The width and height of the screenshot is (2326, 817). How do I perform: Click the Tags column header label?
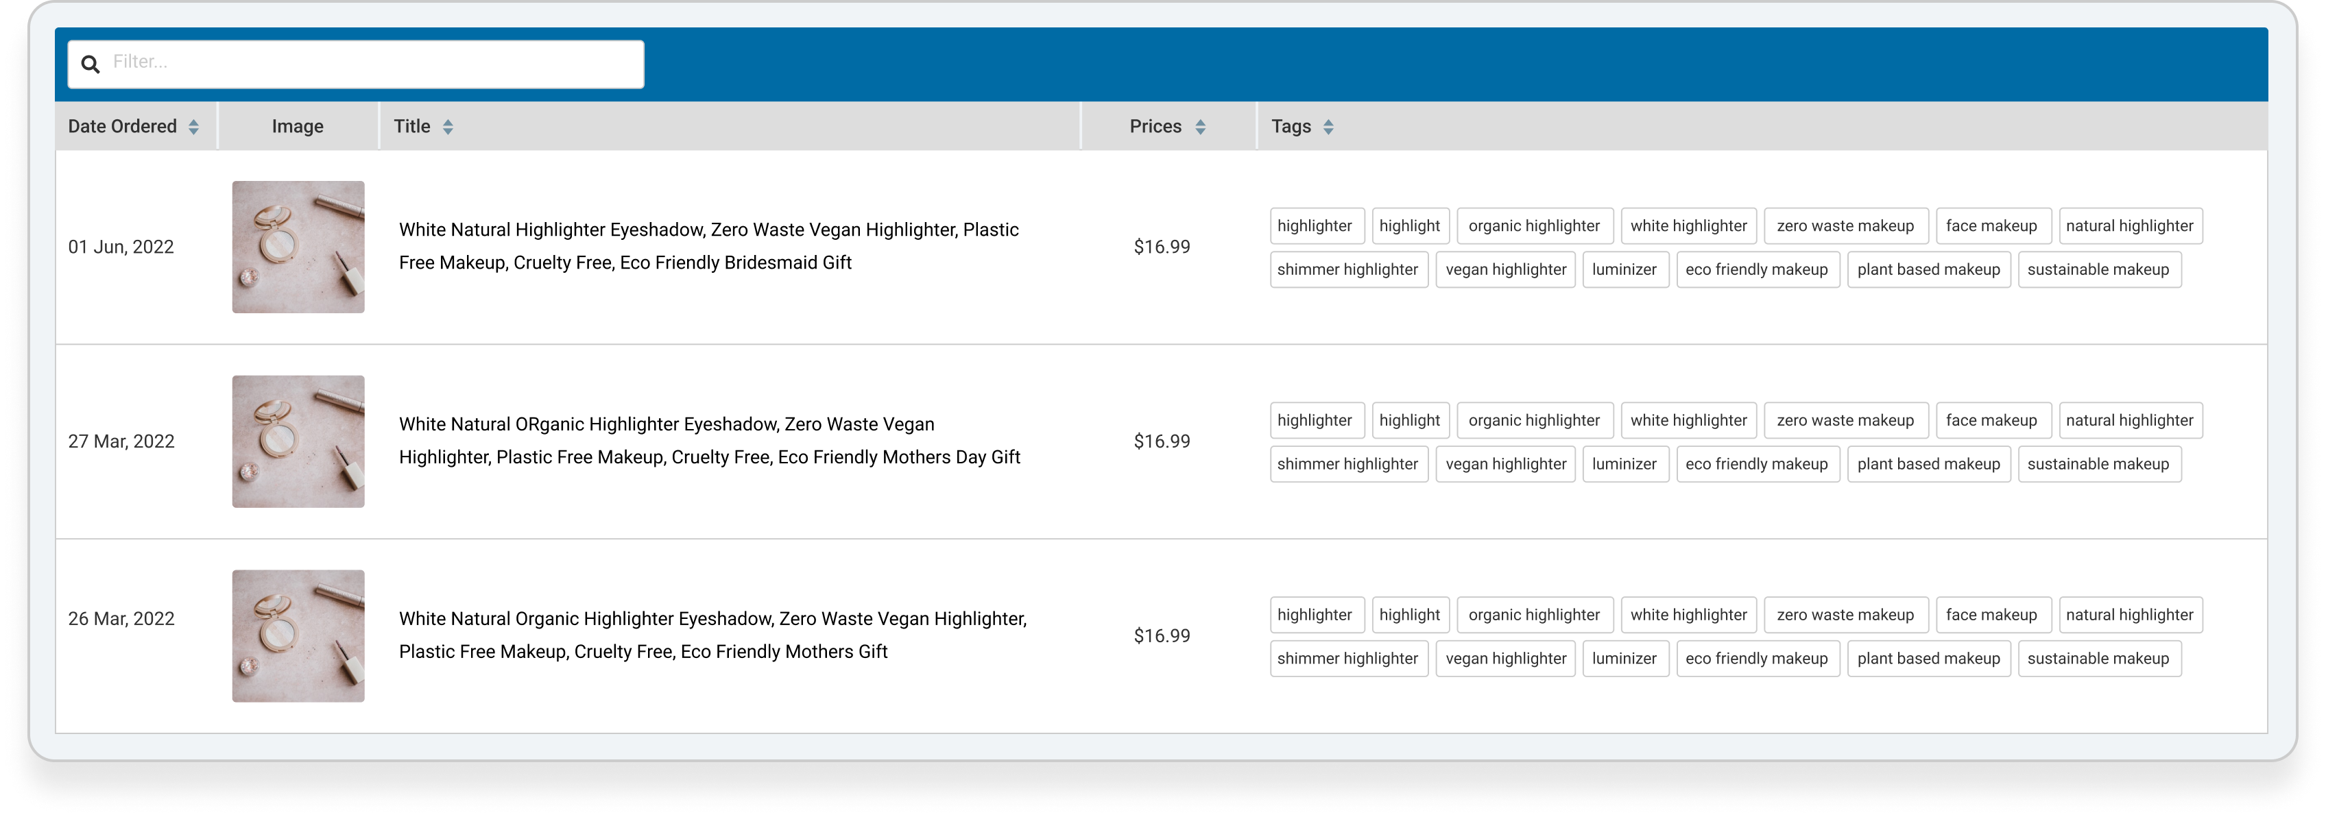tap(1291, 126)
